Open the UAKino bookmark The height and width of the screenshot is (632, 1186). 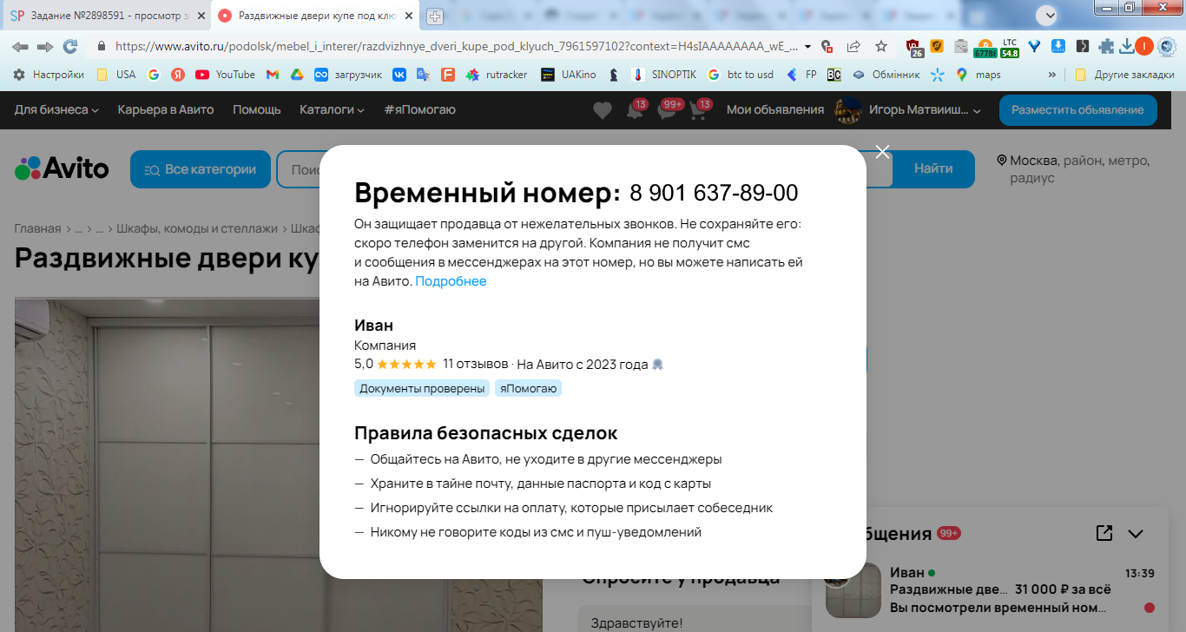[569, 75]
